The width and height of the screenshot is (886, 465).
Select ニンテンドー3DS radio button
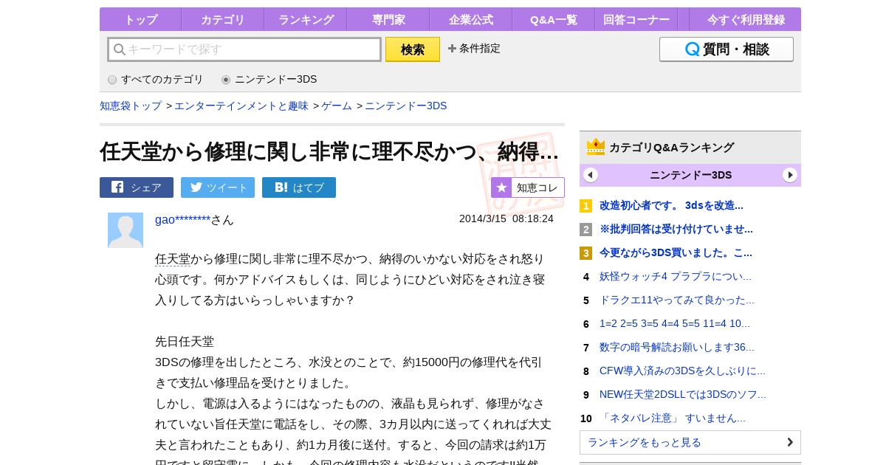tap(226, 80)
